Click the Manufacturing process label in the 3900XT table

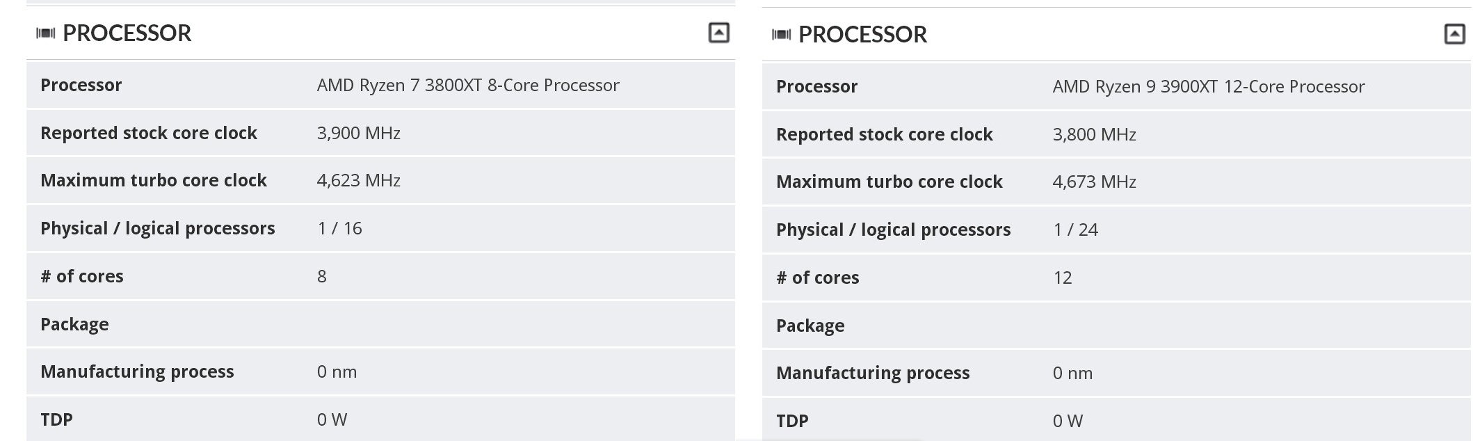click(x=872, y=374)
